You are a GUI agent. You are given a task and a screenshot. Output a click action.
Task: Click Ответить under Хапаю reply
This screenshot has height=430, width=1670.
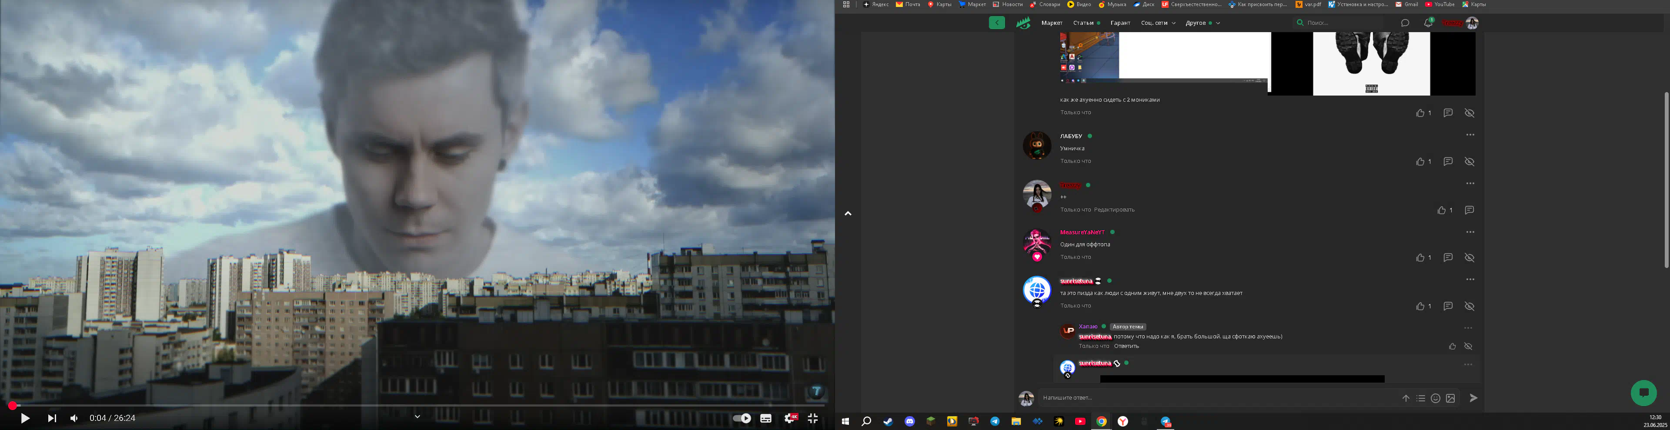pyautogui.click(x=1127, y=347)
